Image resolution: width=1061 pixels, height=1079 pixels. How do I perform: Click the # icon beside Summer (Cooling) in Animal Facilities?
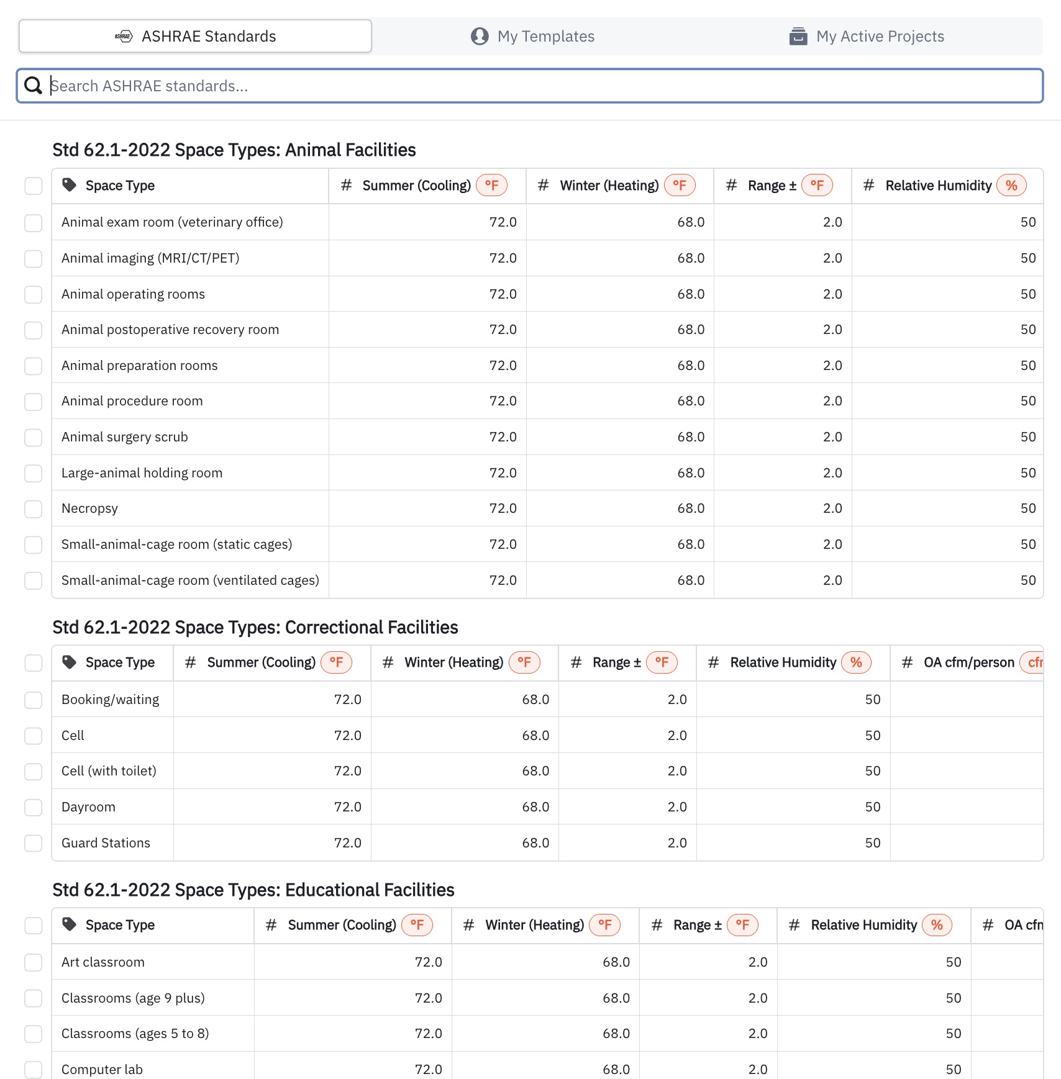pos(347,185)
